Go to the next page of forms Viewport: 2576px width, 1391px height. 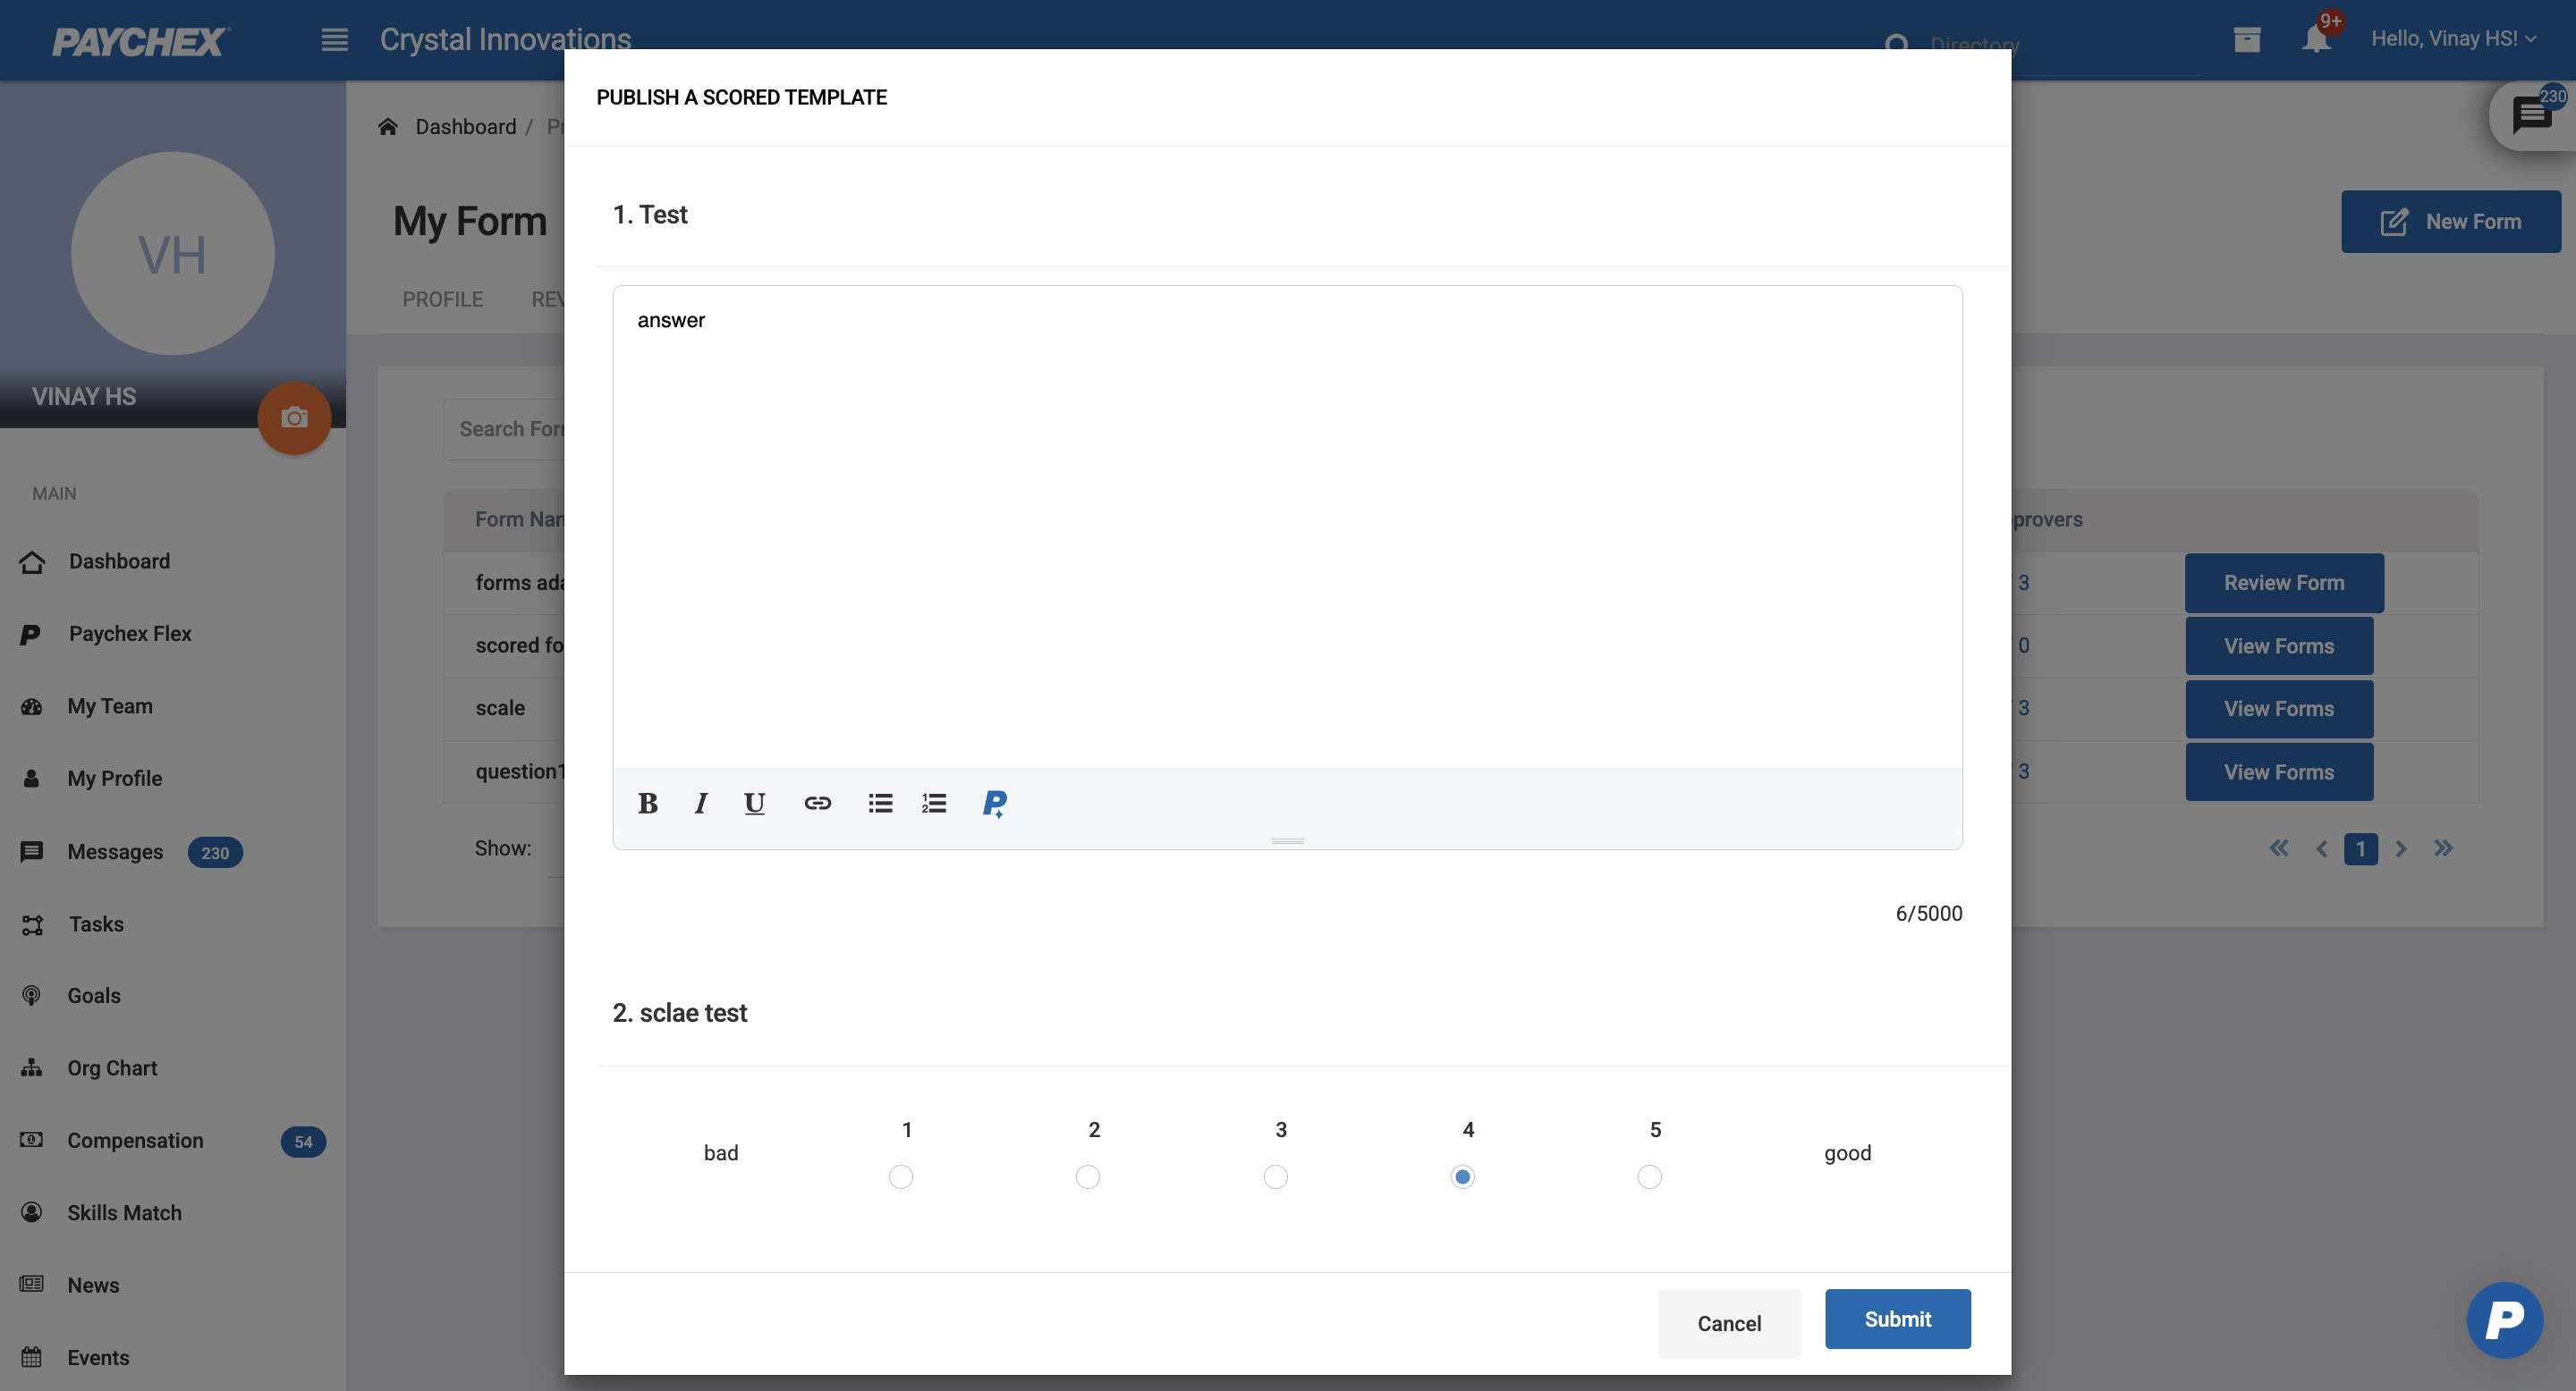[x=2401, y=848]
